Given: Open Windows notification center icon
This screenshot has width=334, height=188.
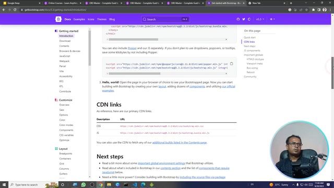Looking at the screenshot, I should click(x=328, y=184).
